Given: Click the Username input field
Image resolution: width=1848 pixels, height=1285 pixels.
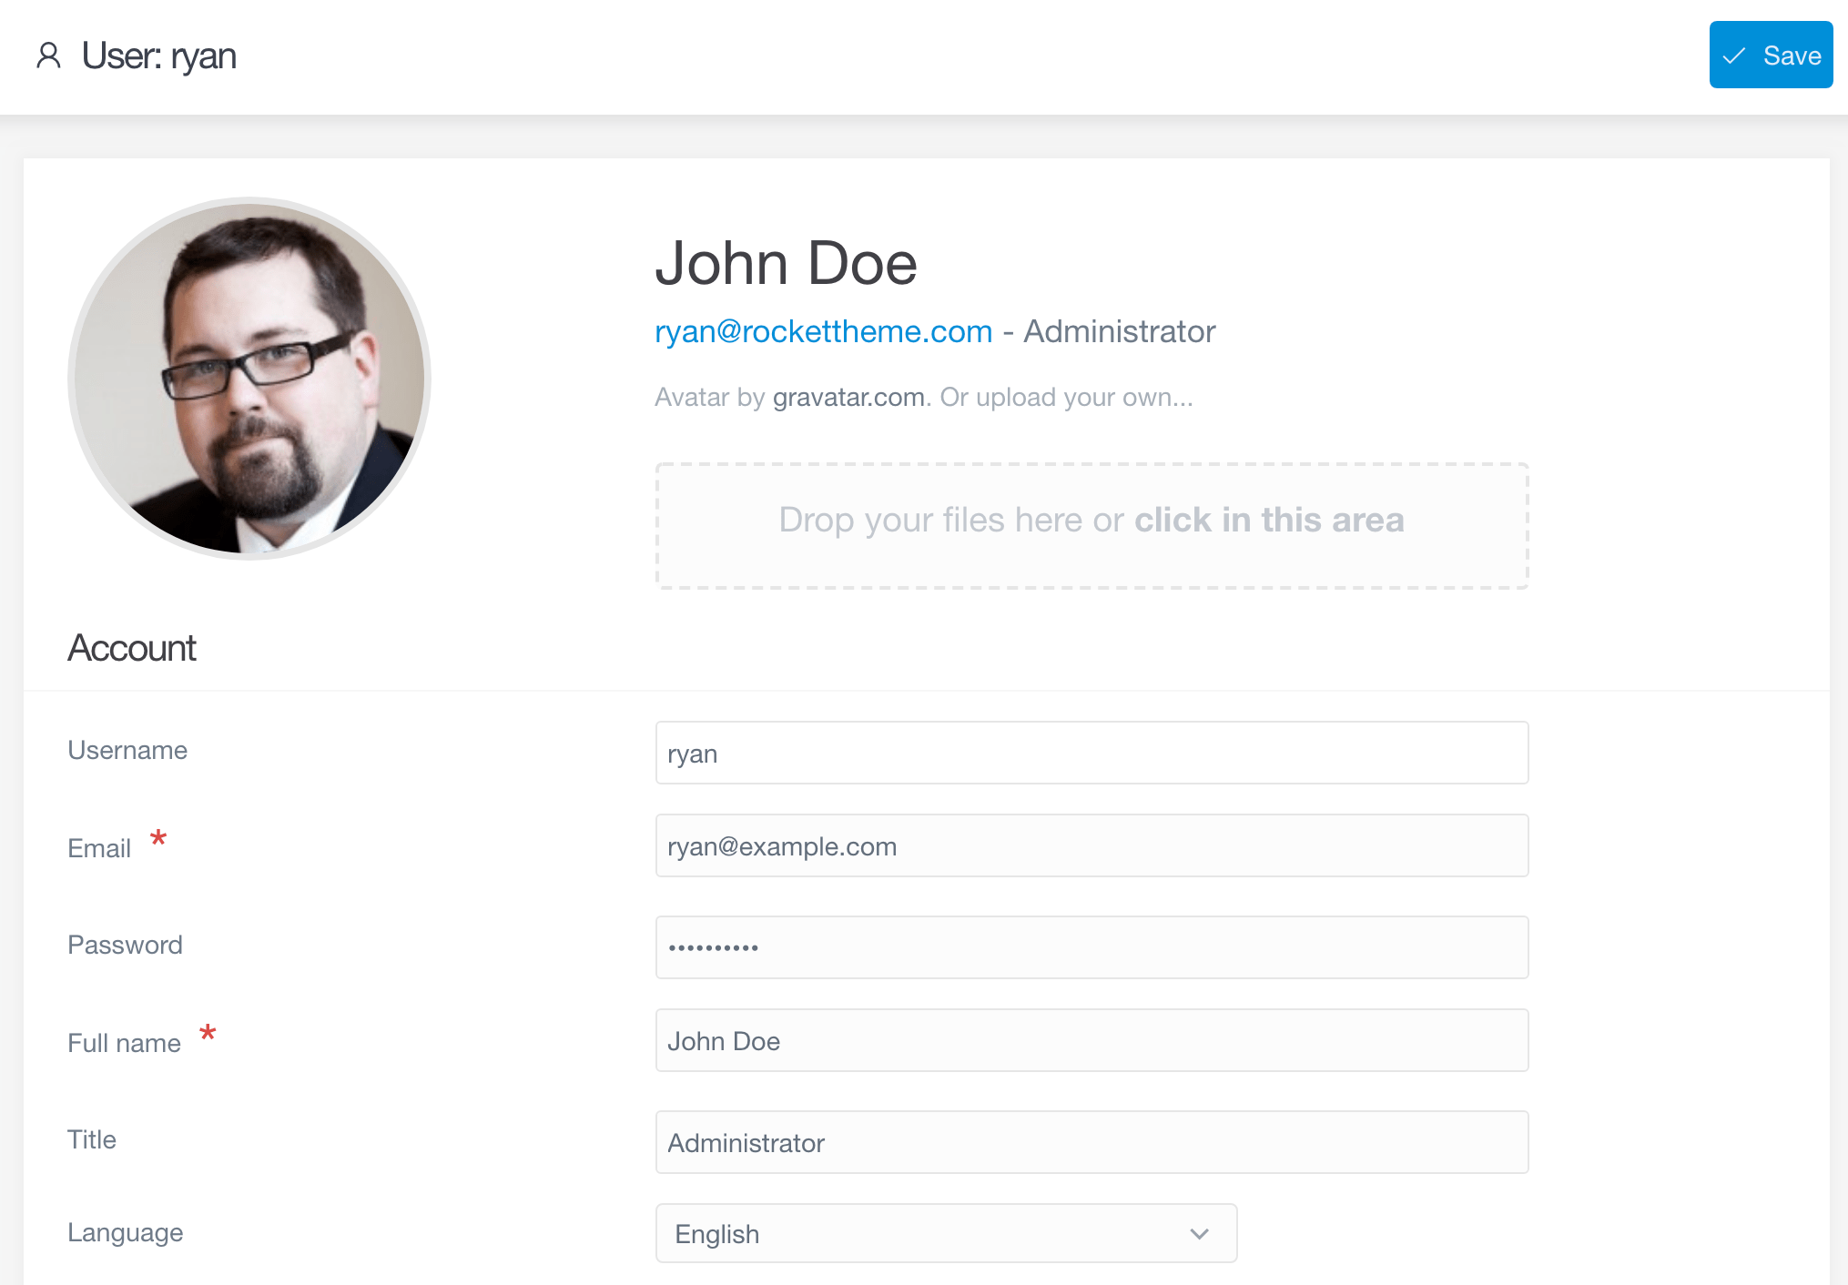Looking at the screenshot, I should (1092, 753).
